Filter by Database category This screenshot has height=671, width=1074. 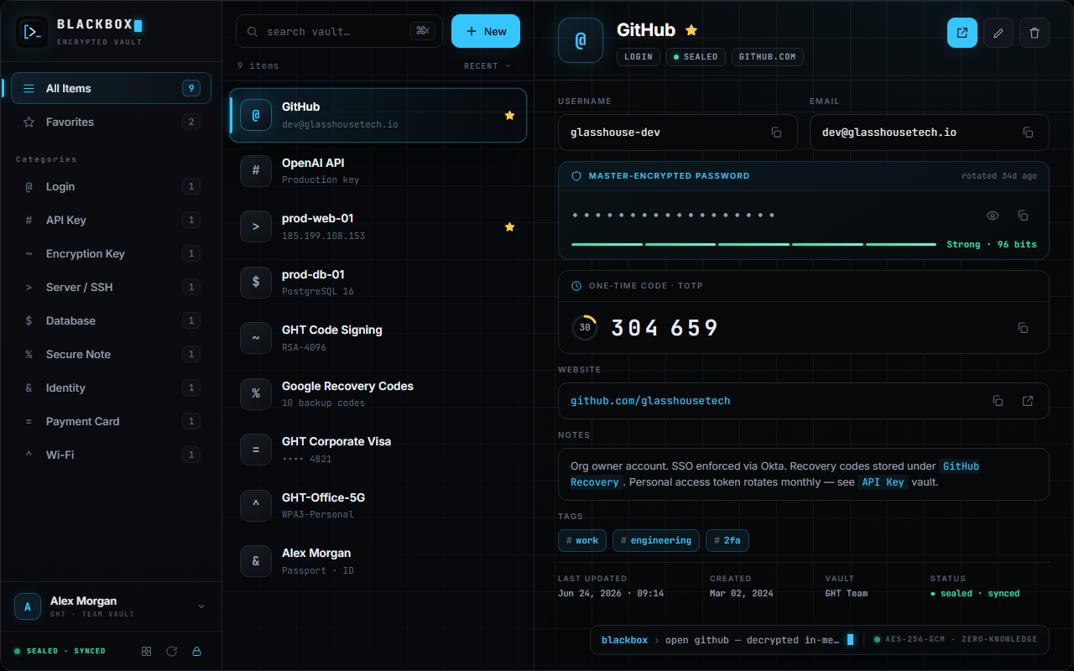(x=111, y=320)
